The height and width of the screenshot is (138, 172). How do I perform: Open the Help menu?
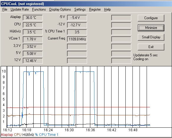(x=107, y=9)
